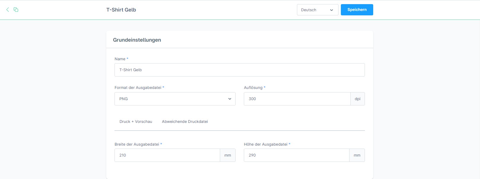
Task: Switch to the Druck + Vorschau tab
Action: pos(136,122)
